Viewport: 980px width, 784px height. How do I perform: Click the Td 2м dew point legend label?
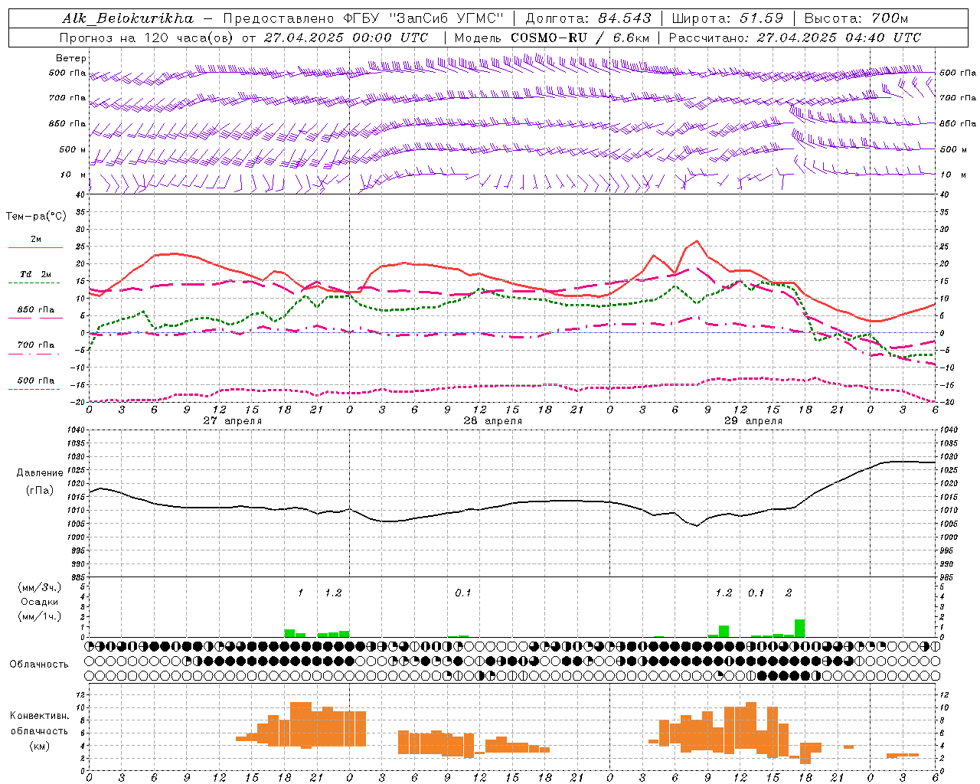pyautogui.click(x=35, y=274)
